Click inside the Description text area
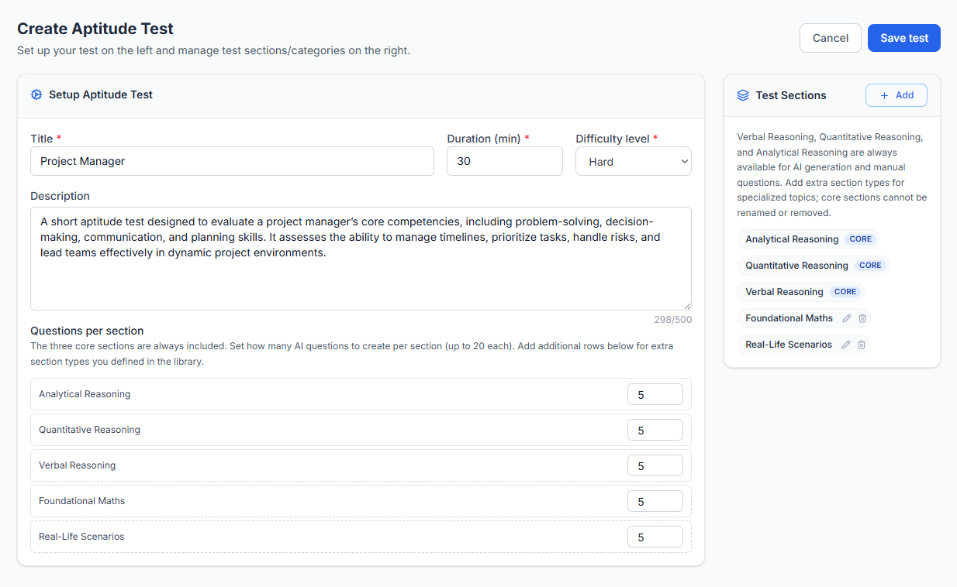This screenshot has width=957, height=587. [x=361, y=259]
